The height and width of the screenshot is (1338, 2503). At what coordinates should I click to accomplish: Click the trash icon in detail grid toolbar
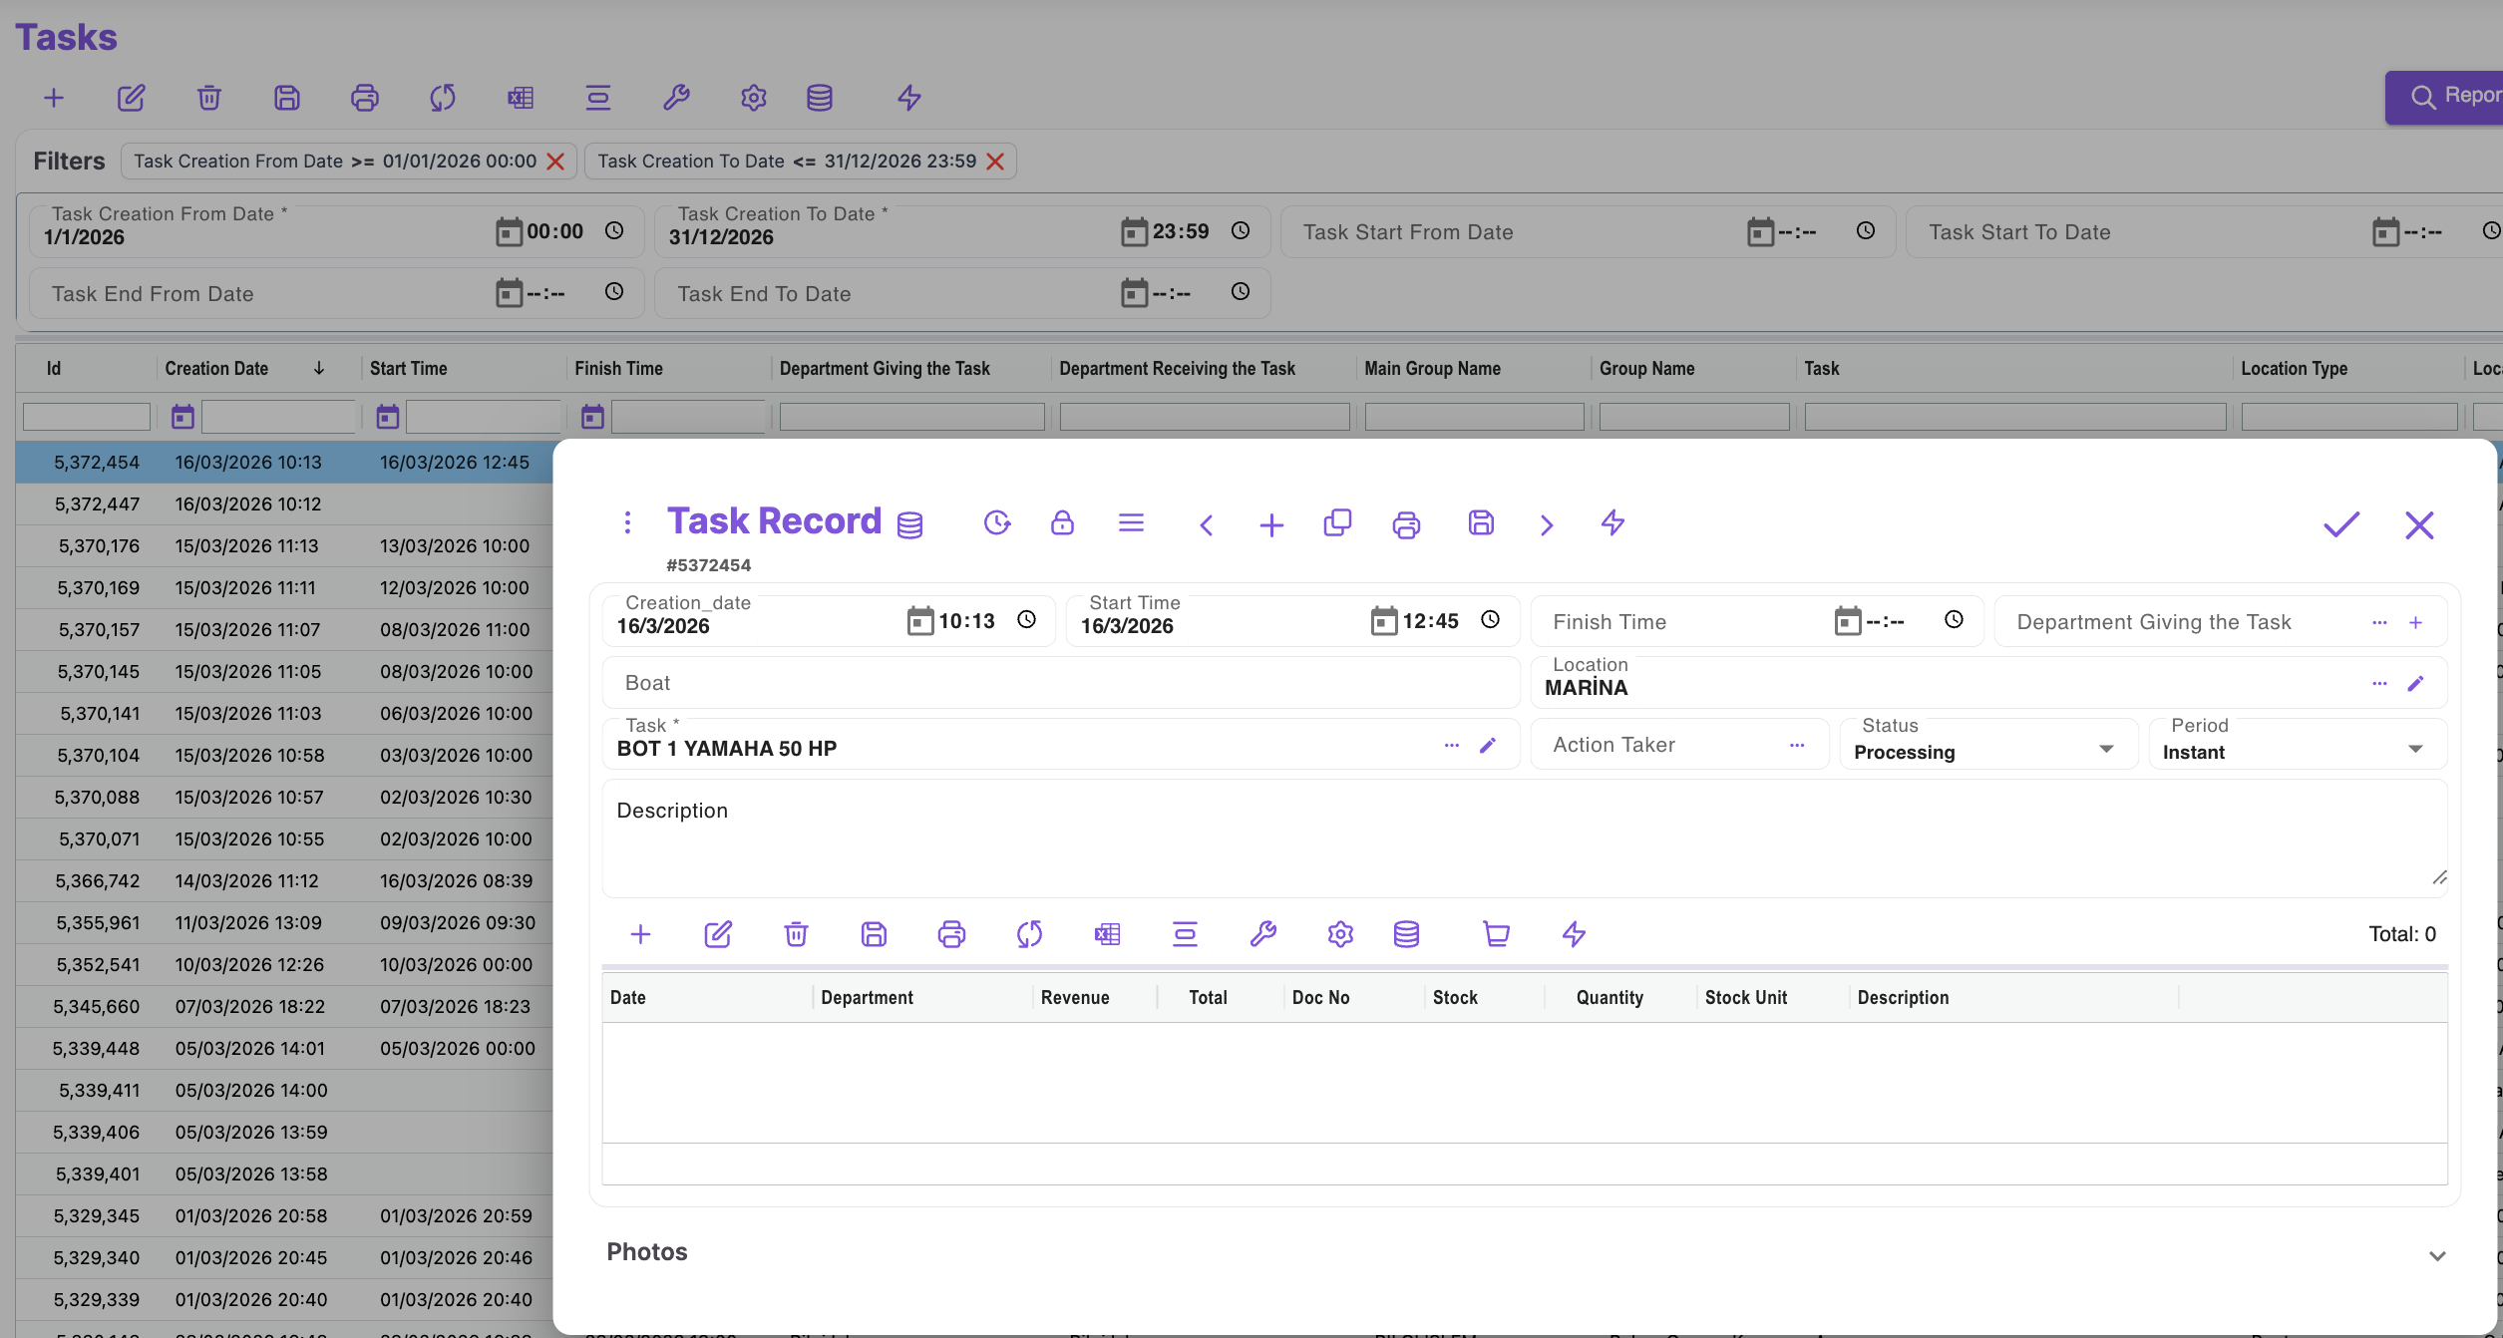coord(796,934)
